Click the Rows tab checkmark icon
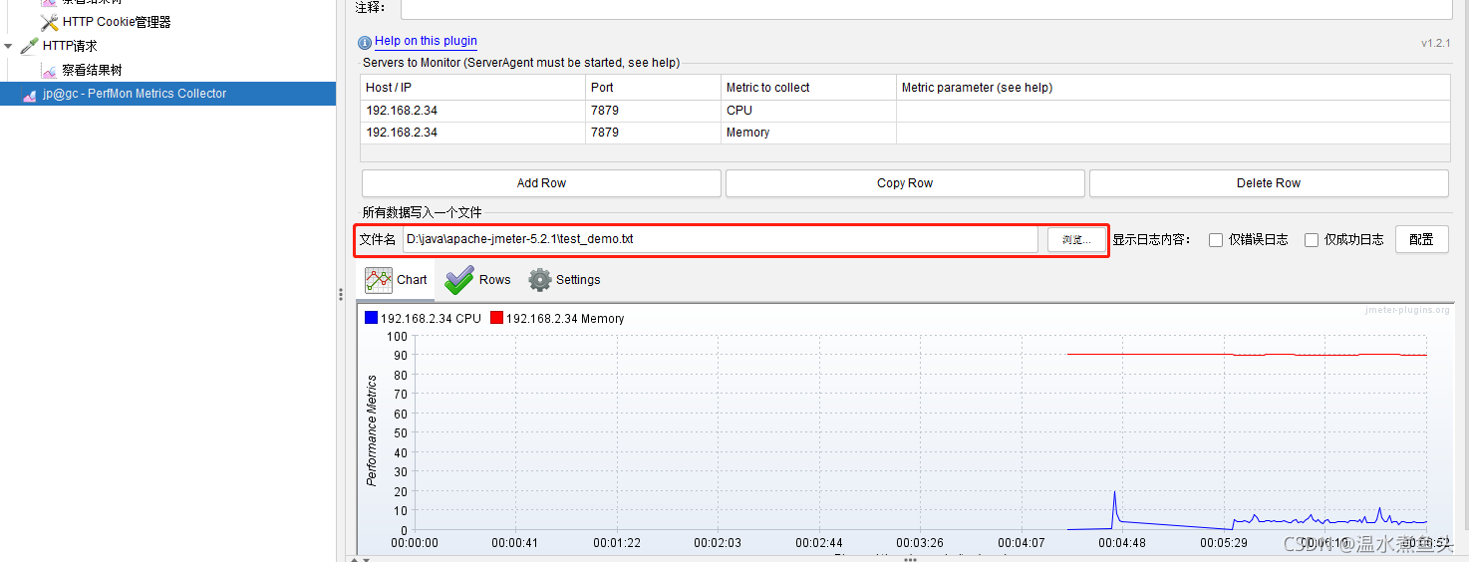This screenshot has width=1469, height=562. click(458, 280)
